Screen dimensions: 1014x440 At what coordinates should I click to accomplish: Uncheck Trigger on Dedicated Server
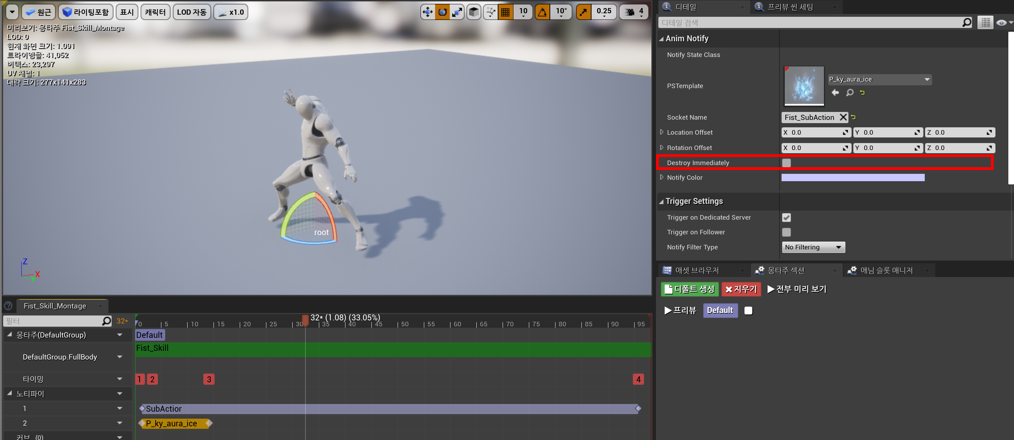tap(786, 218)
